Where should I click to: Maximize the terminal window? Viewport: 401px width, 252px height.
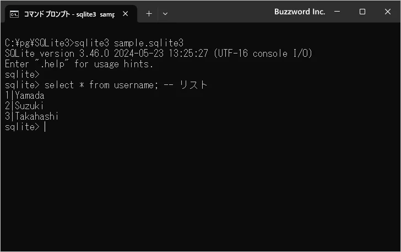(362, 12)
